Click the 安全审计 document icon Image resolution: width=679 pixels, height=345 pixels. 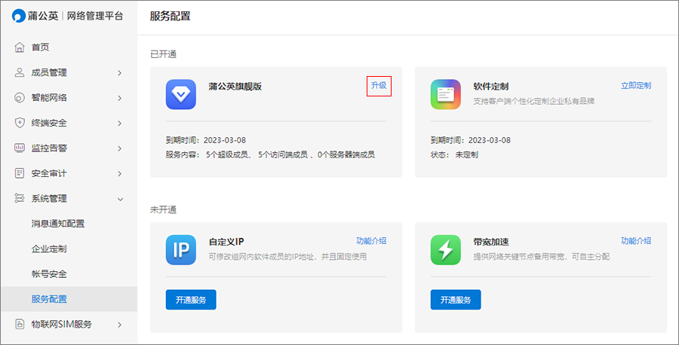pos(20,173)
